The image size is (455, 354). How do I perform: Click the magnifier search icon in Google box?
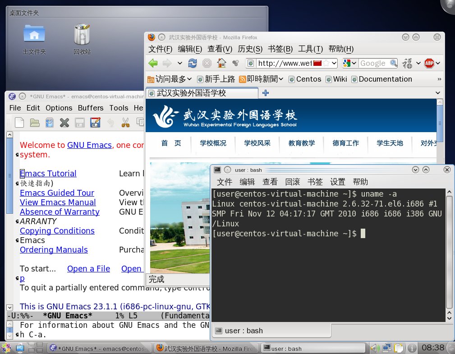(393, 63)
